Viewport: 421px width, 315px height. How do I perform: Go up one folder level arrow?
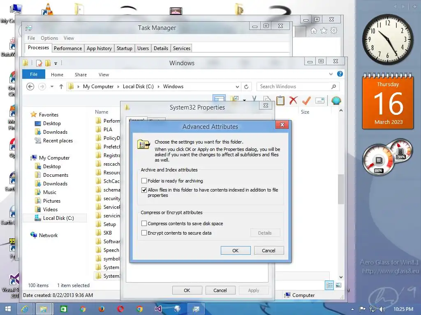[61, 87]
